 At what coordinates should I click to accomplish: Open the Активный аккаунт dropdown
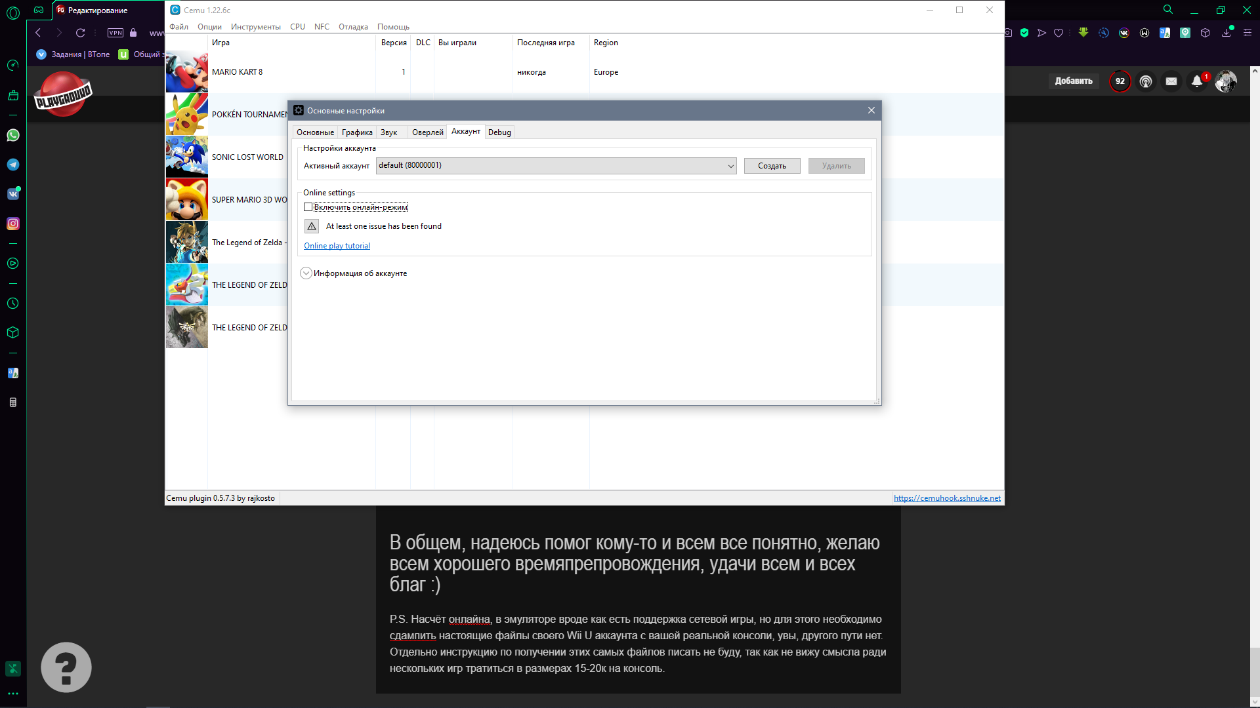[x=556, y=166]
